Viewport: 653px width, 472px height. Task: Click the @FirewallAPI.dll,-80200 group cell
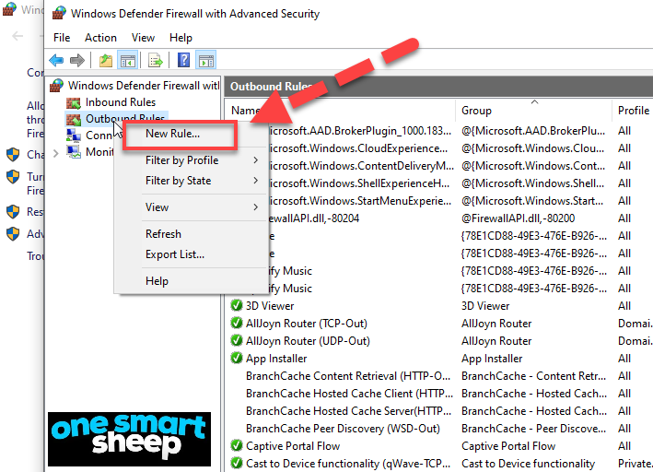[x=518, y=218]
